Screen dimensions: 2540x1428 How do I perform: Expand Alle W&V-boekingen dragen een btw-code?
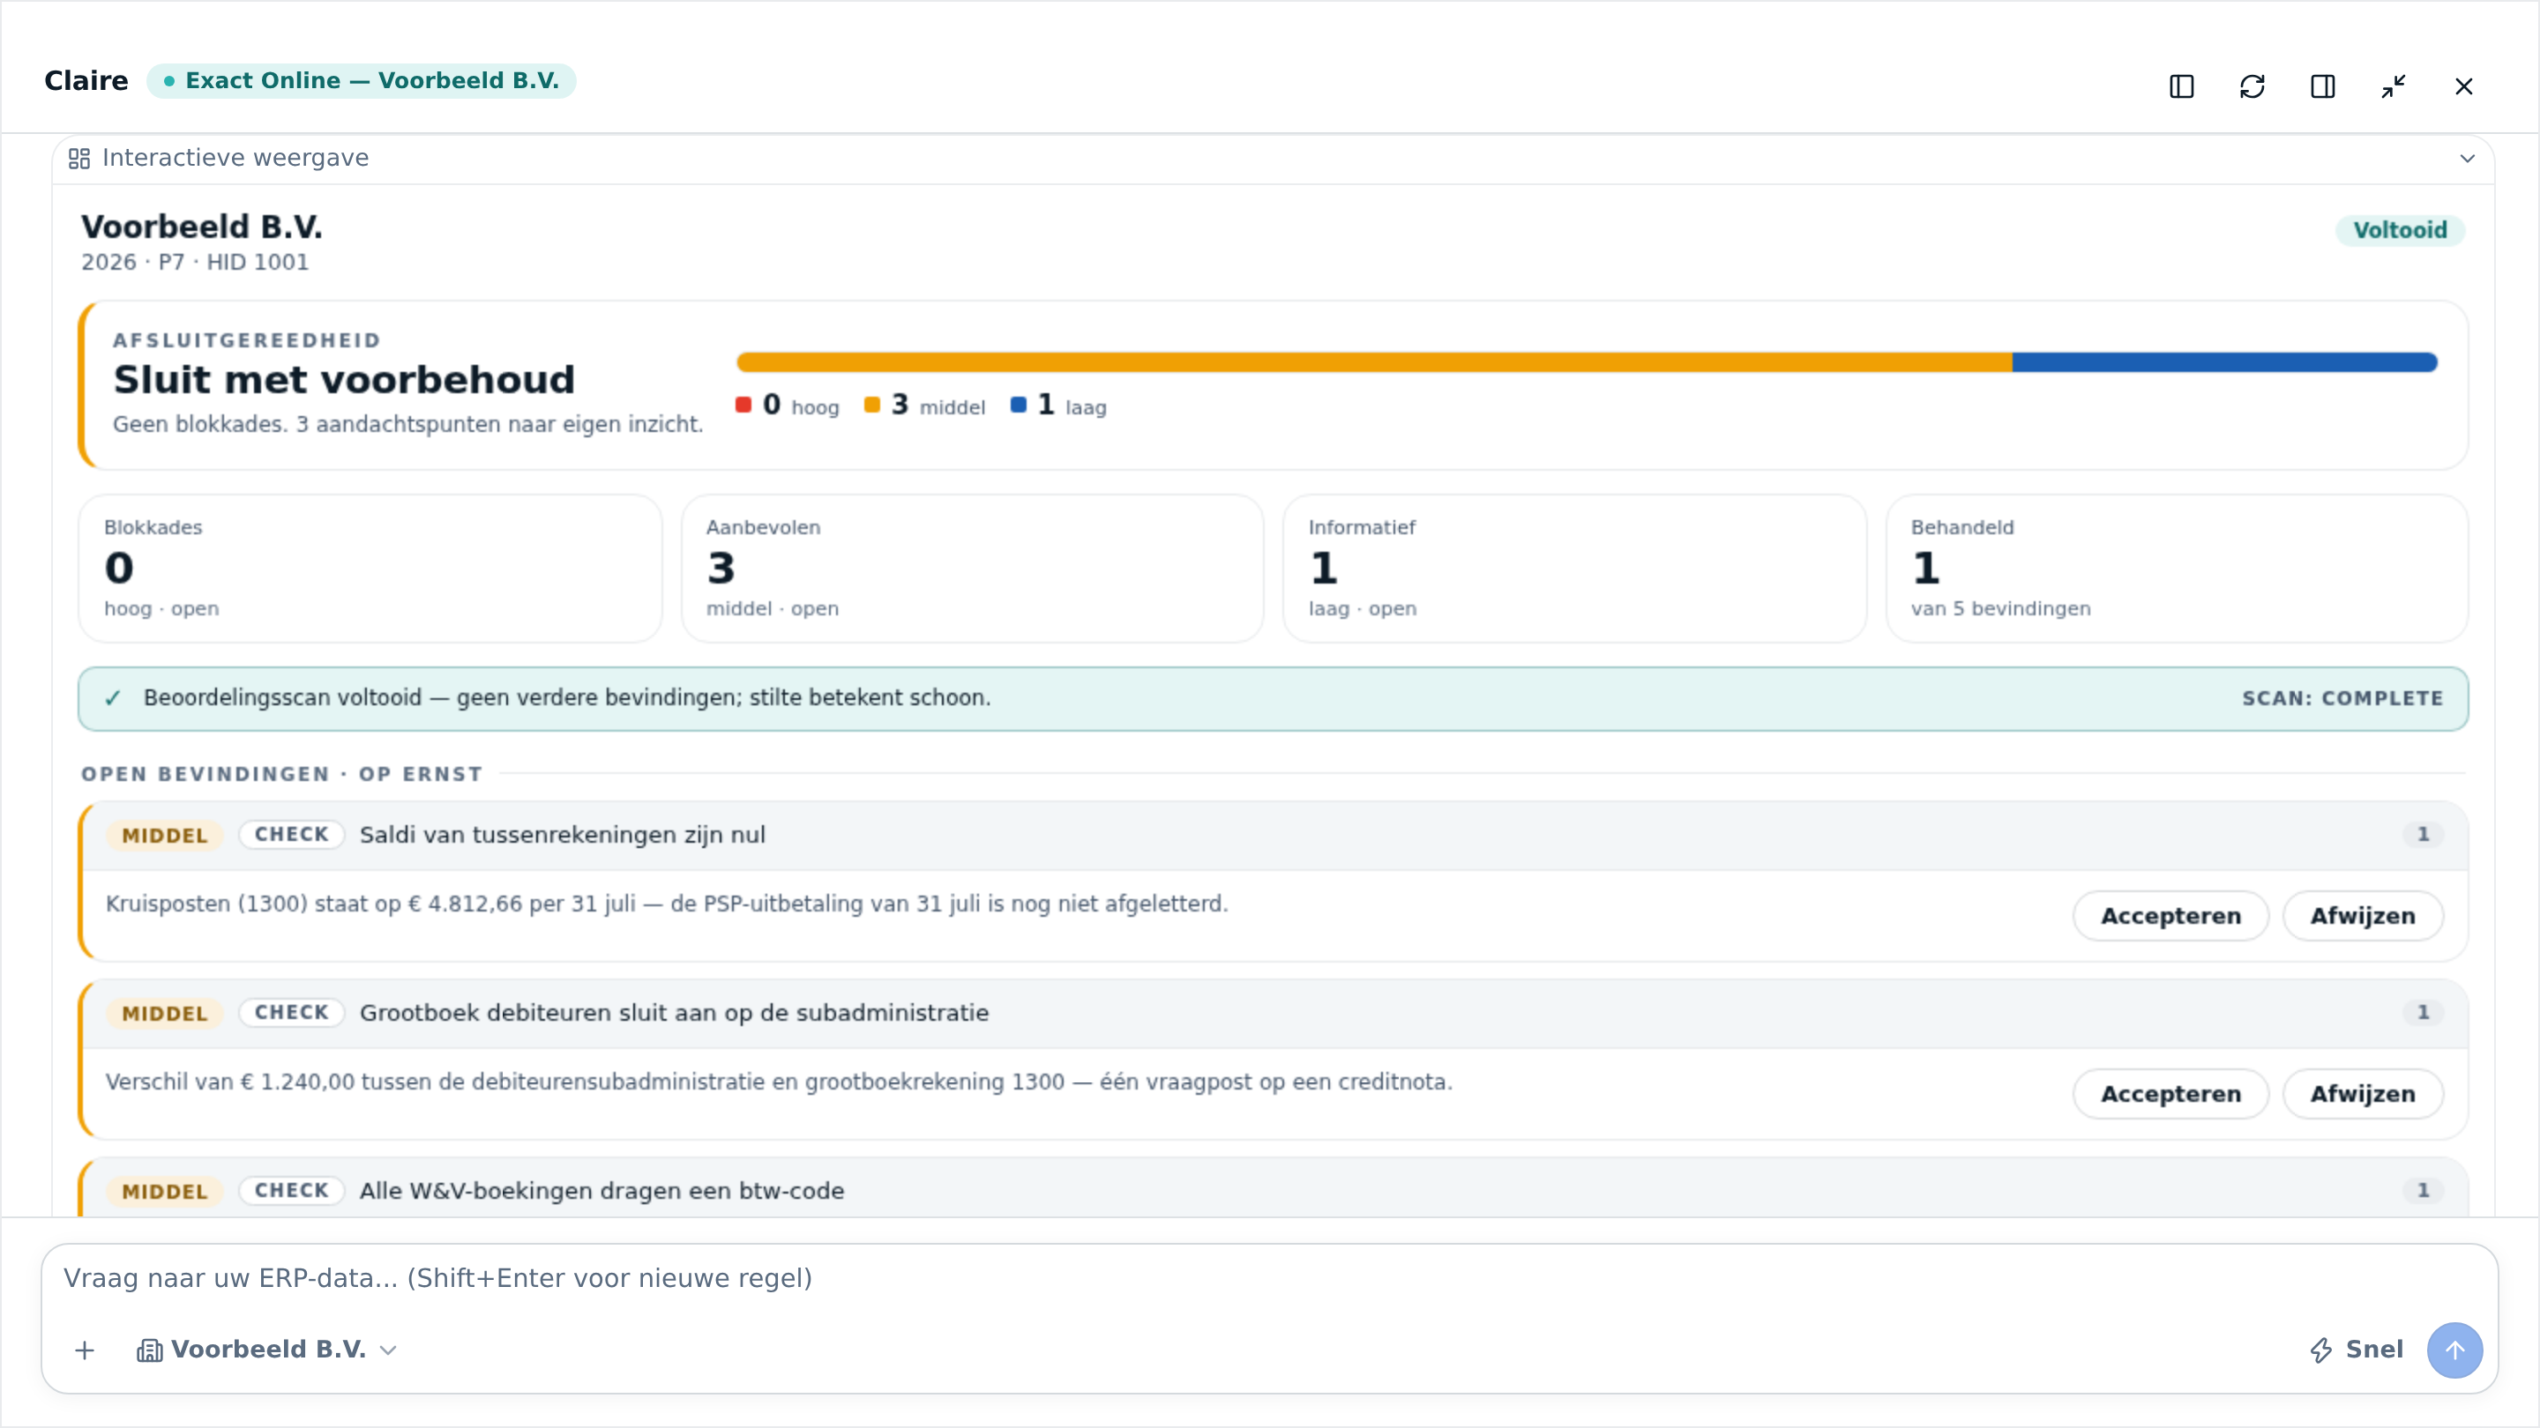[1276, 1189]
